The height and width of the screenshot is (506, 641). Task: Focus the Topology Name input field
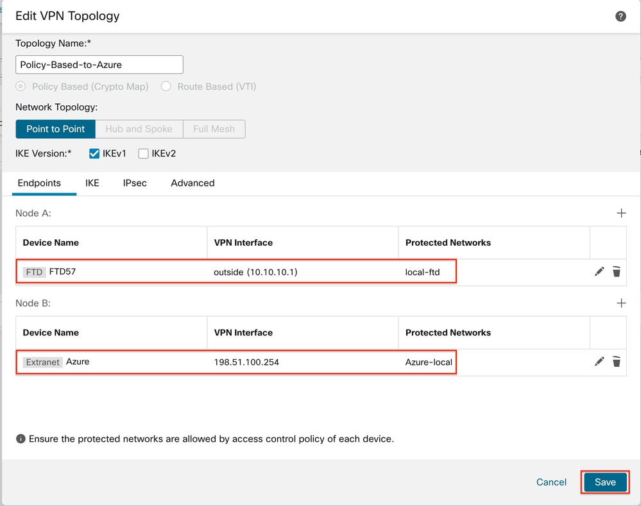(99, 65)
